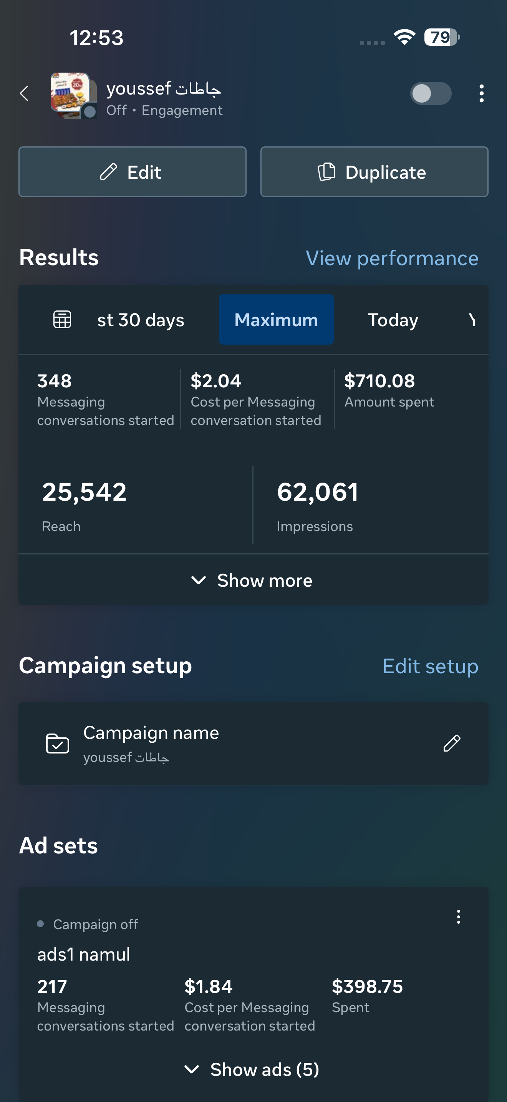
Task: Open the calendar date range icon
Action: (x=62, y=320)
